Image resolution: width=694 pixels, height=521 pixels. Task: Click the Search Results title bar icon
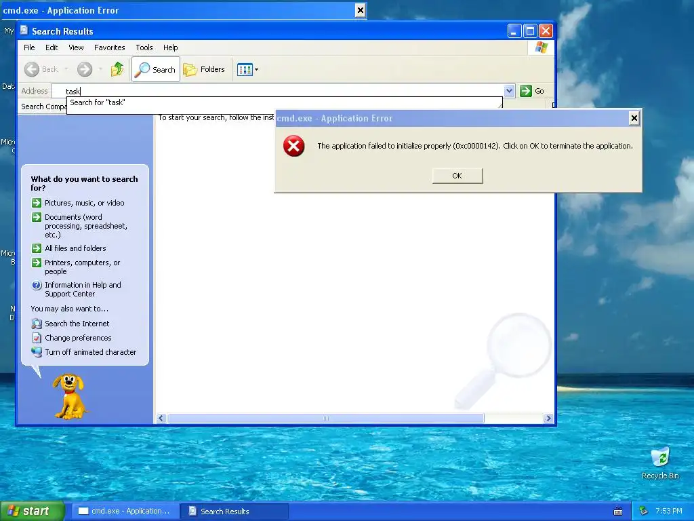24,31
